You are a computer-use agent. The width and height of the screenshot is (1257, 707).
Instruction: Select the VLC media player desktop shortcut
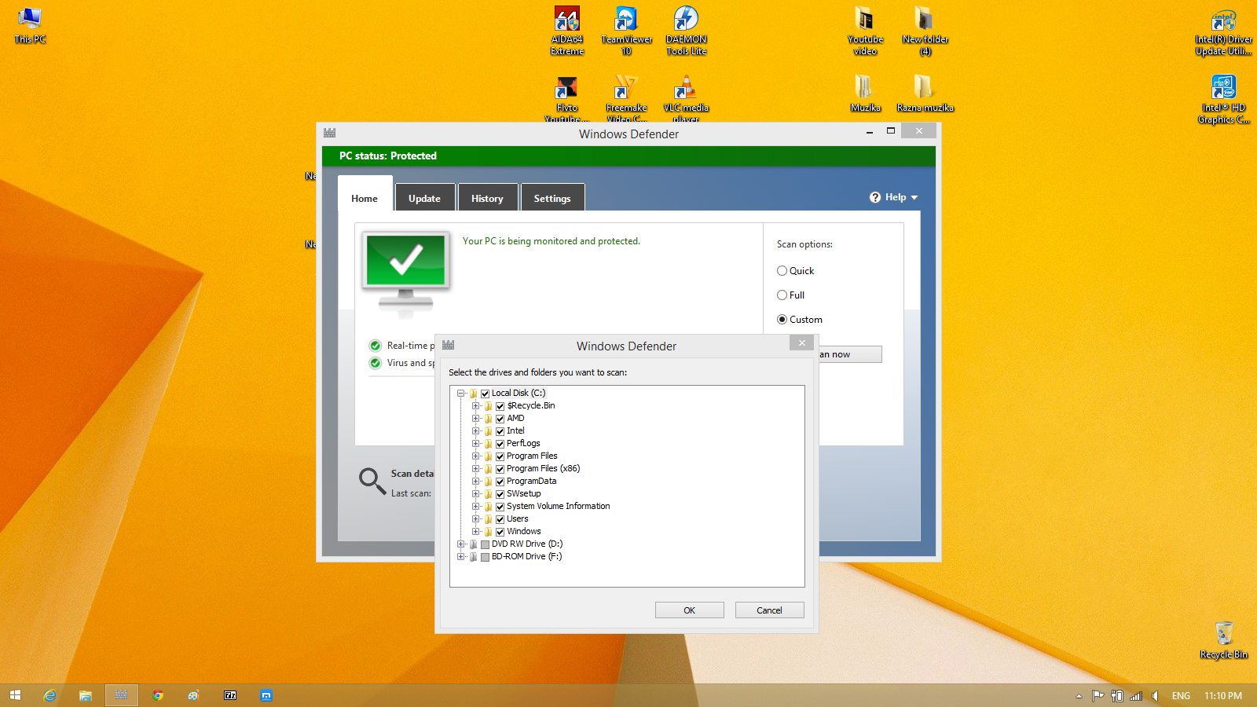(686, 99)
